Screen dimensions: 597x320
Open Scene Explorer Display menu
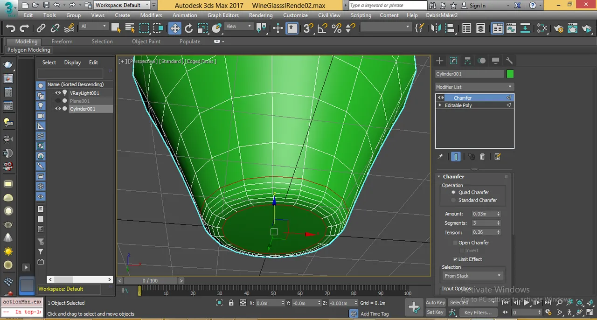[72, 62]
